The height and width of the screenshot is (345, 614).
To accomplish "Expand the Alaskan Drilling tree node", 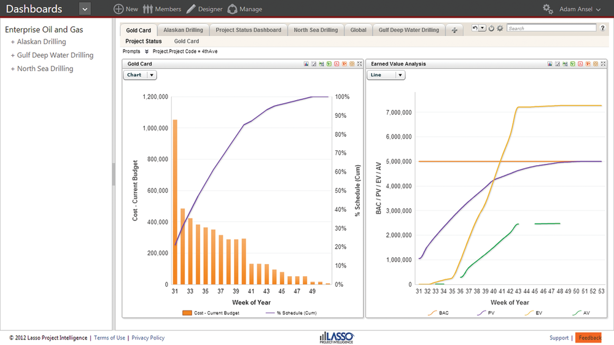I will [x=12, y=42].
